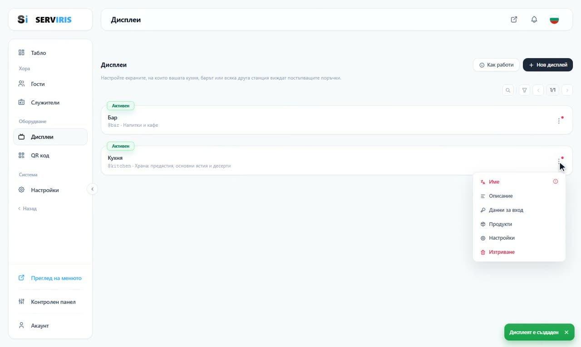Select the Дисплеи sidebar item
Screen dimensions: 581x347
click(x=50, y=137)
